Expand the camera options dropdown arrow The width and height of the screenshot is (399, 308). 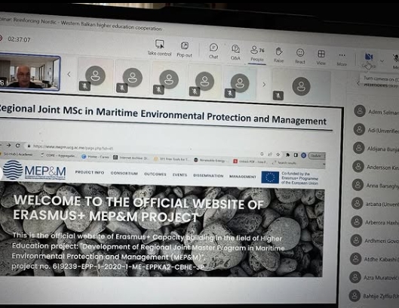click(x=382, y=61)
